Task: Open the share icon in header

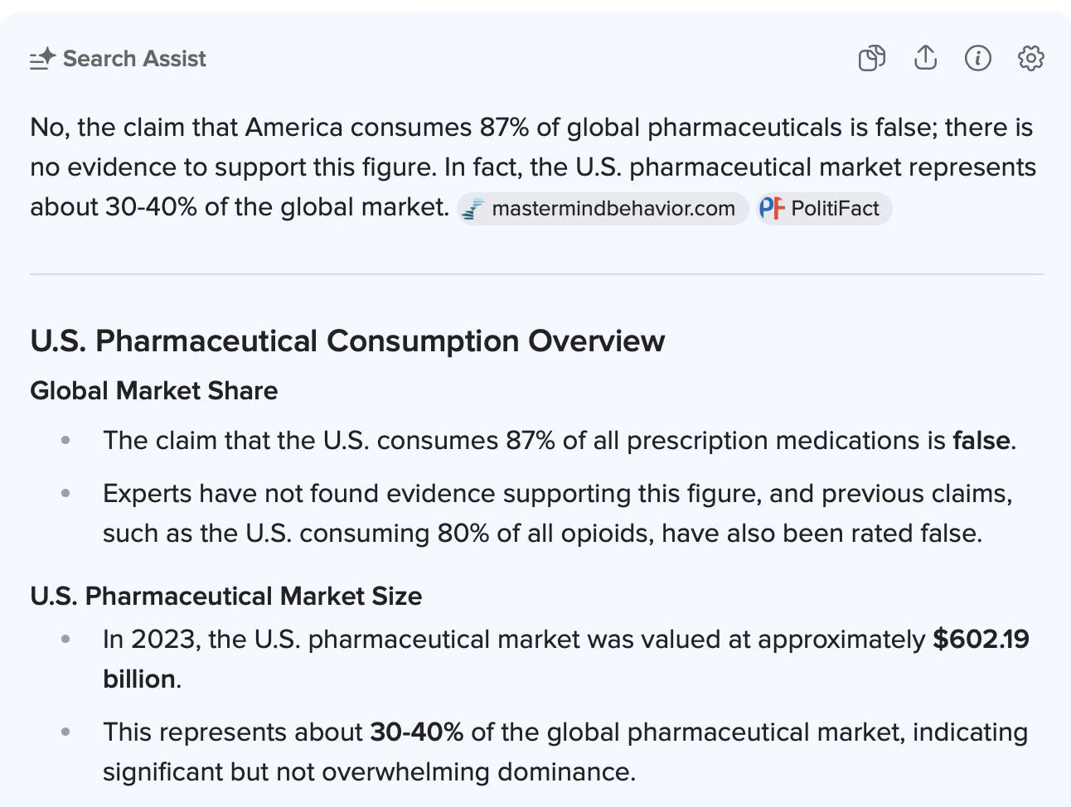Action: [925, 59]
